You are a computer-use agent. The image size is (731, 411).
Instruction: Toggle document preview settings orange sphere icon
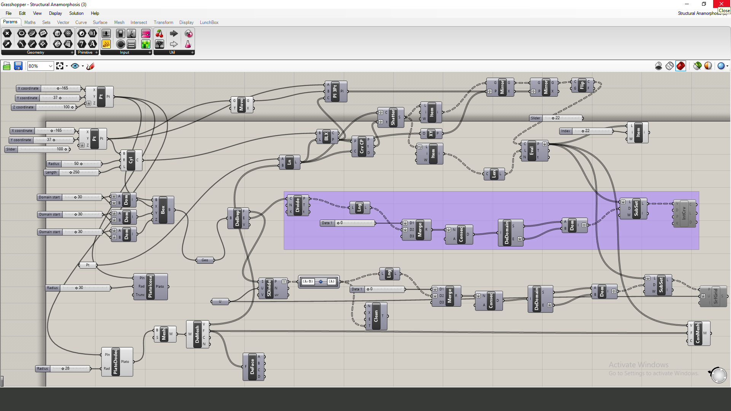click(708, 66)
